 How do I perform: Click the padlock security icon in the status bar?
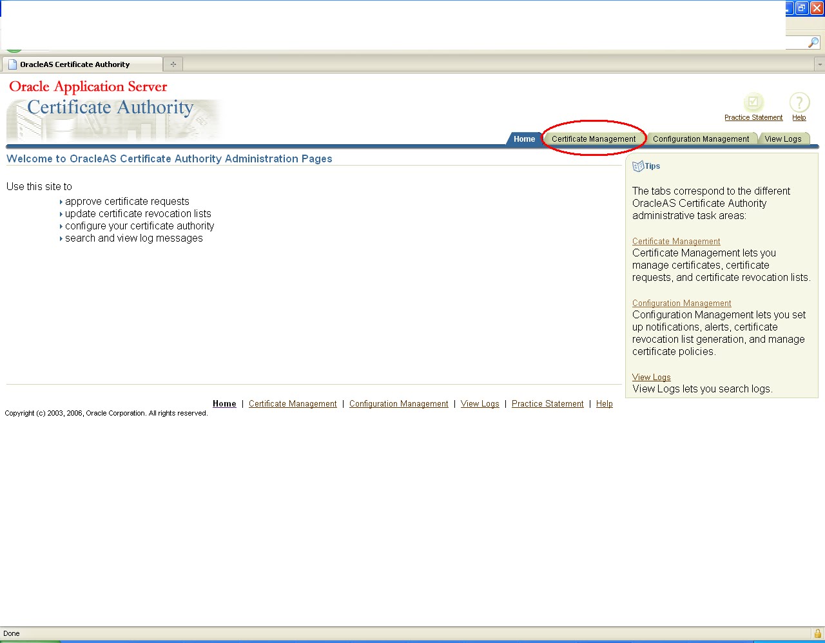pyautogui.click(x=817, y=633)
